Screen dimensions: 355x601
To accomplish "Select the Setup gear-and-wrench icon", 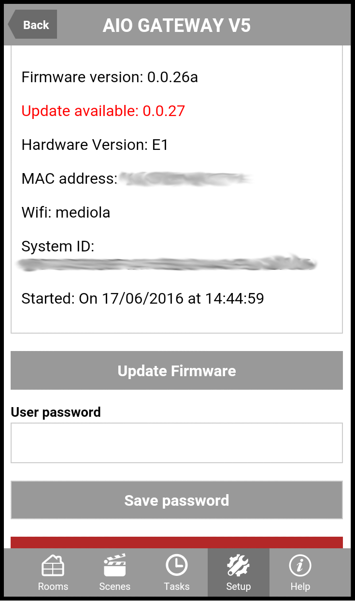I will click(x=238, y=565).
